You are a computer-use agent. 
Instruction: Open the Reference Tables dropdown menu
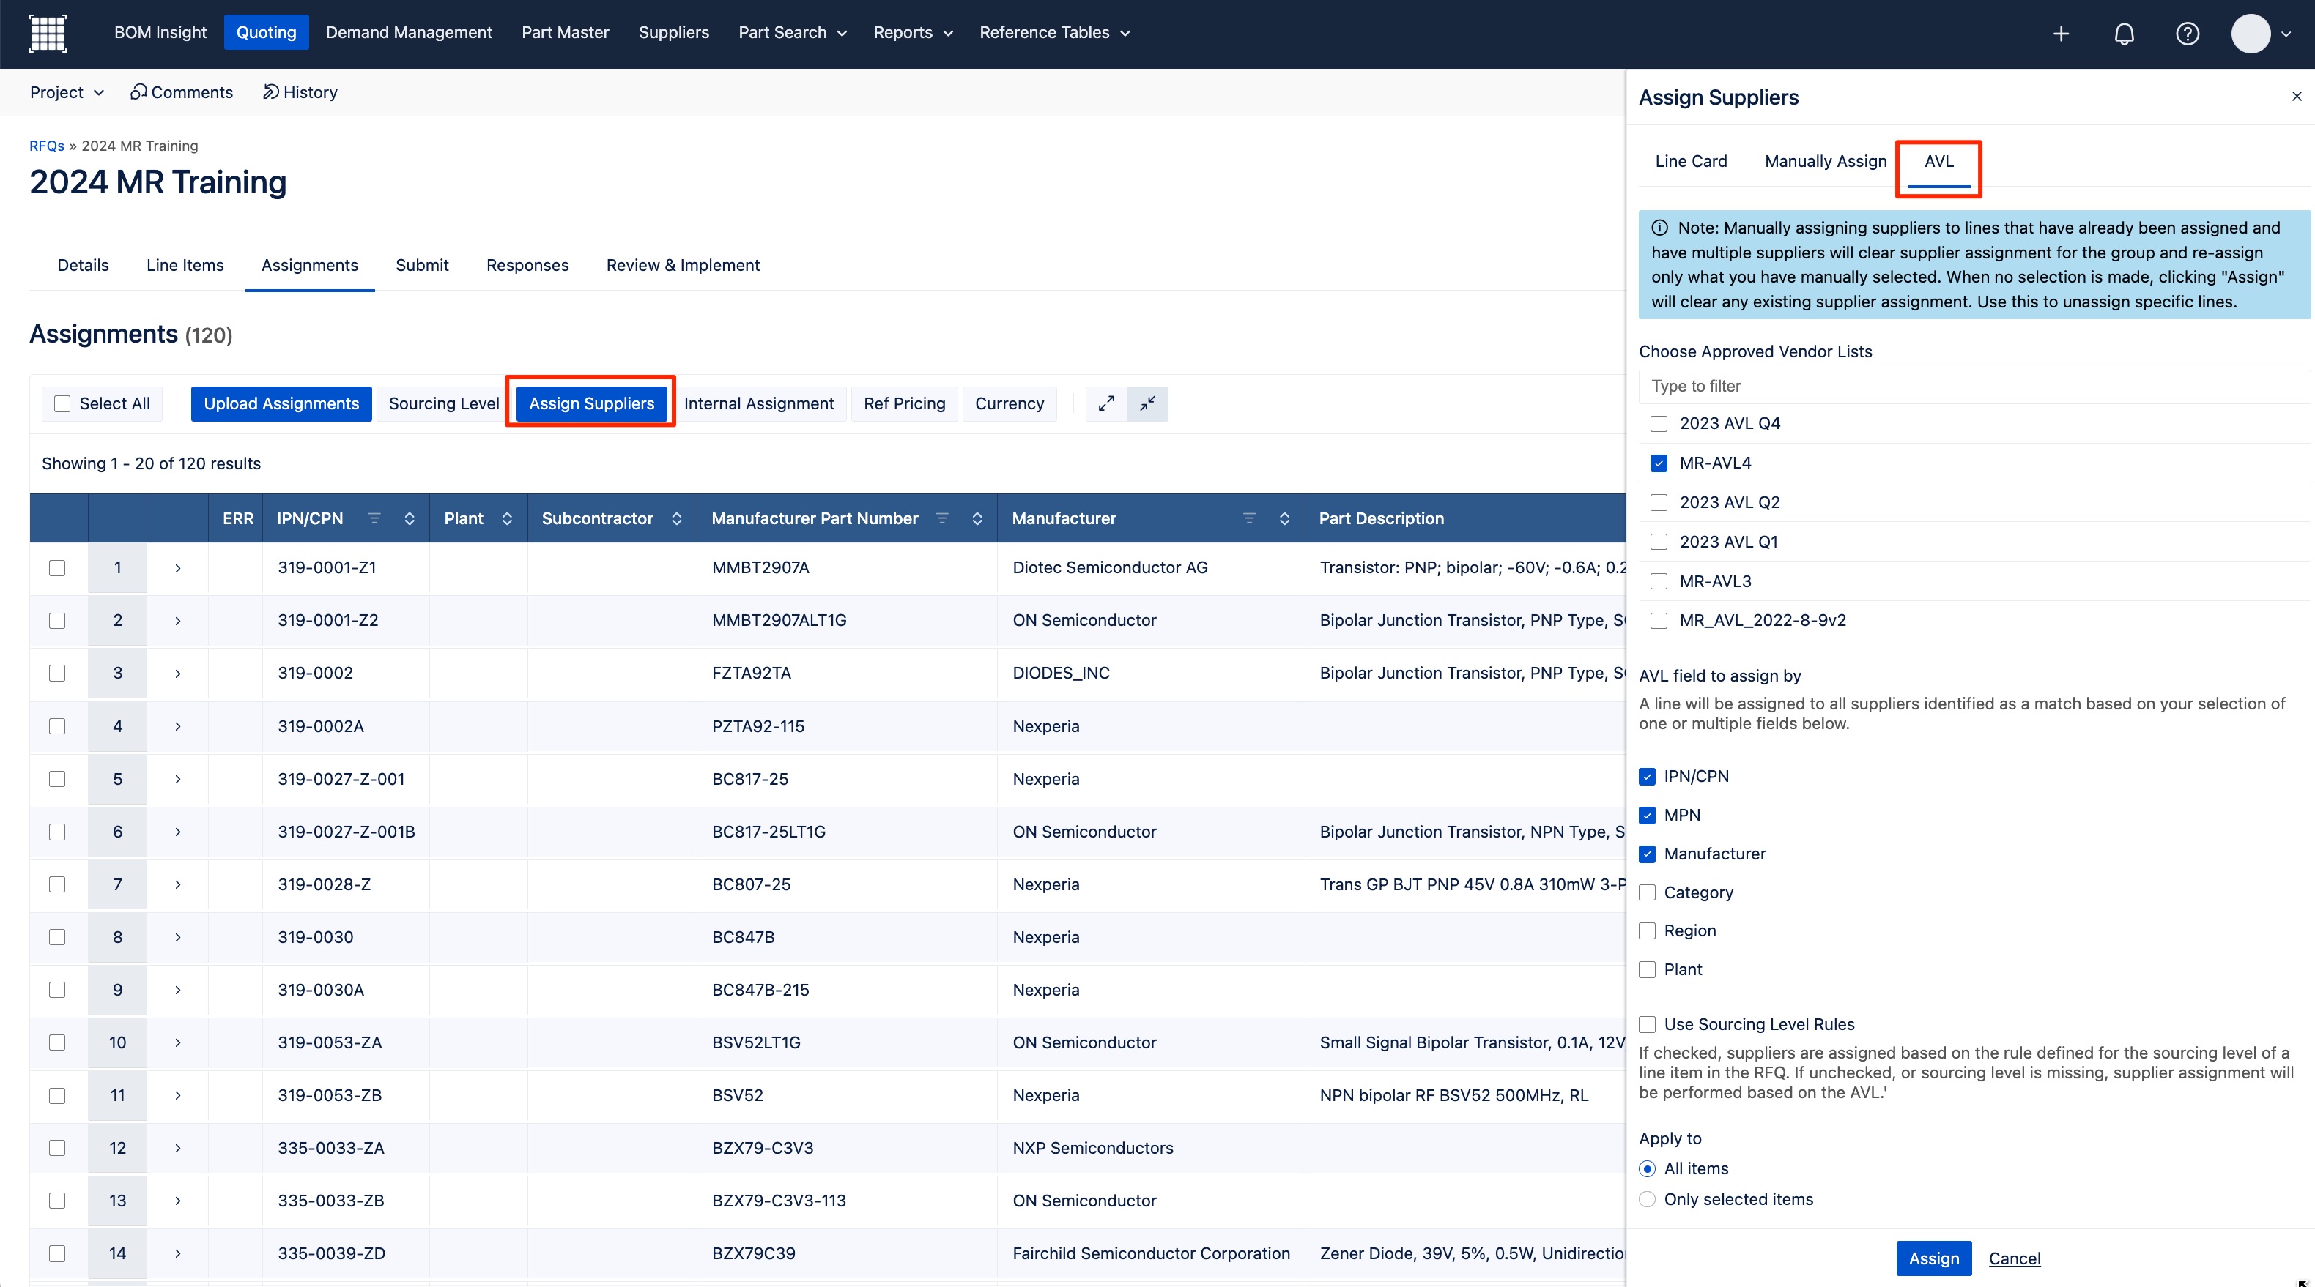(x=1055, y=32)
